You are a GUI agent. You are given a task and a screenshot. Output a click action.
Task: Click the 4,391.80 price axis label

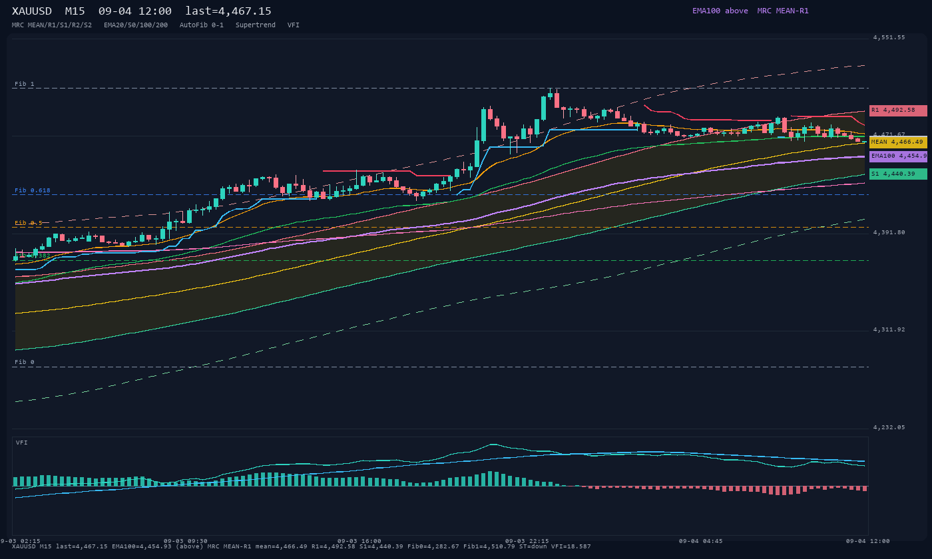[x=889, y=233]
